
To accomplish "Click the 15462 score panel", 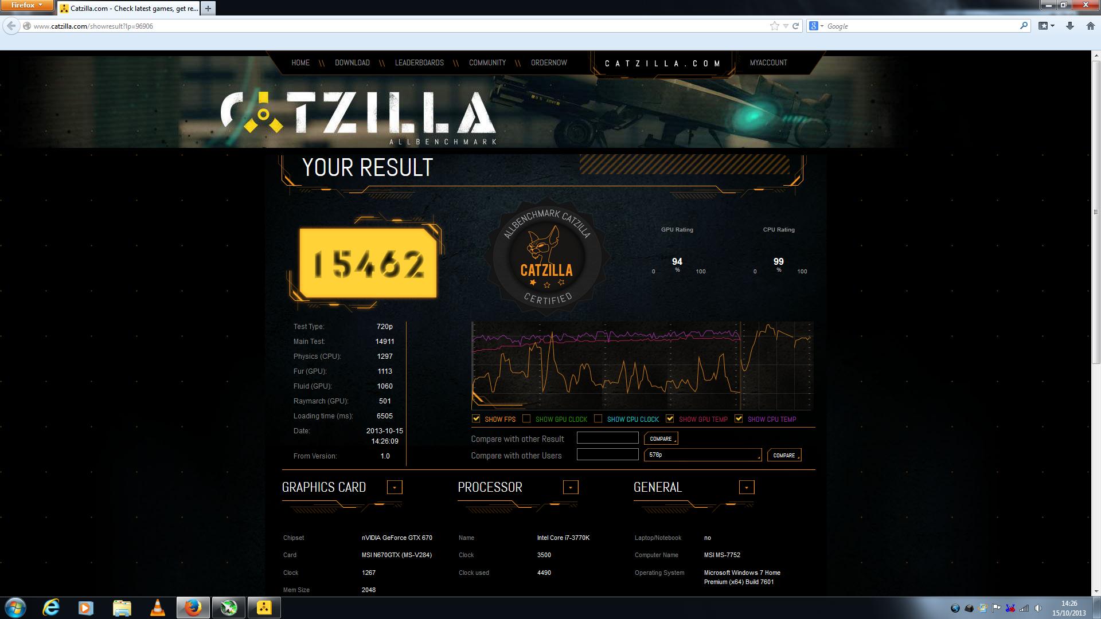I will pyautogui.click(x=368, y=263).
